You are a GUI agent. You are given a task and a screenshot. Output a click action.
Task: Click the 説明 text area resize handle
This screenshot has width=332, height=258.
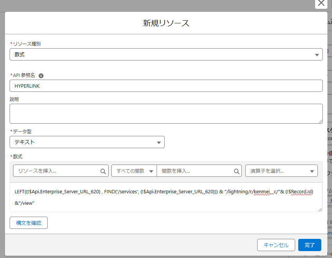320,121
